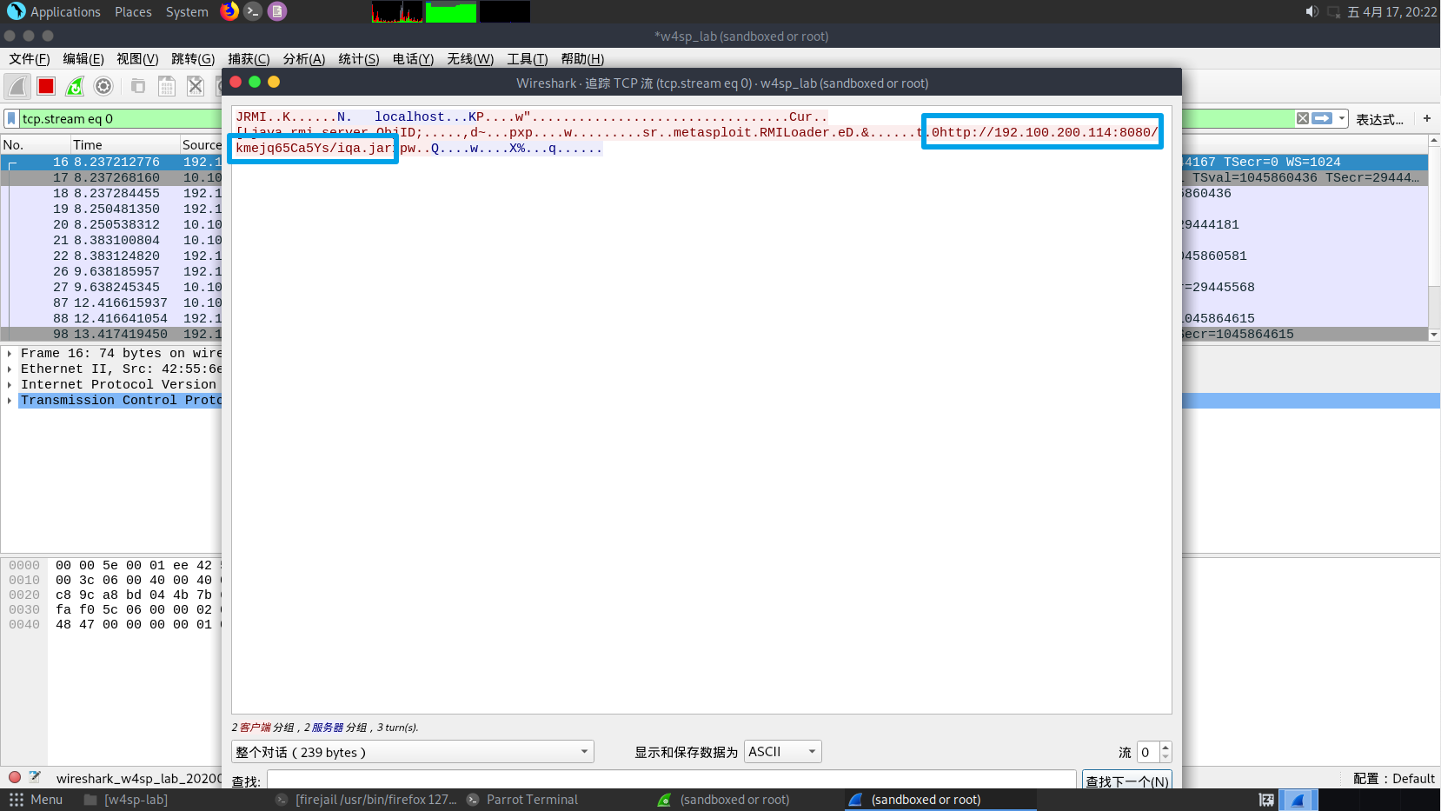Click the Time column header
Image resolution: width=1441 pixels, height=811 pixels.
point(124,145)
